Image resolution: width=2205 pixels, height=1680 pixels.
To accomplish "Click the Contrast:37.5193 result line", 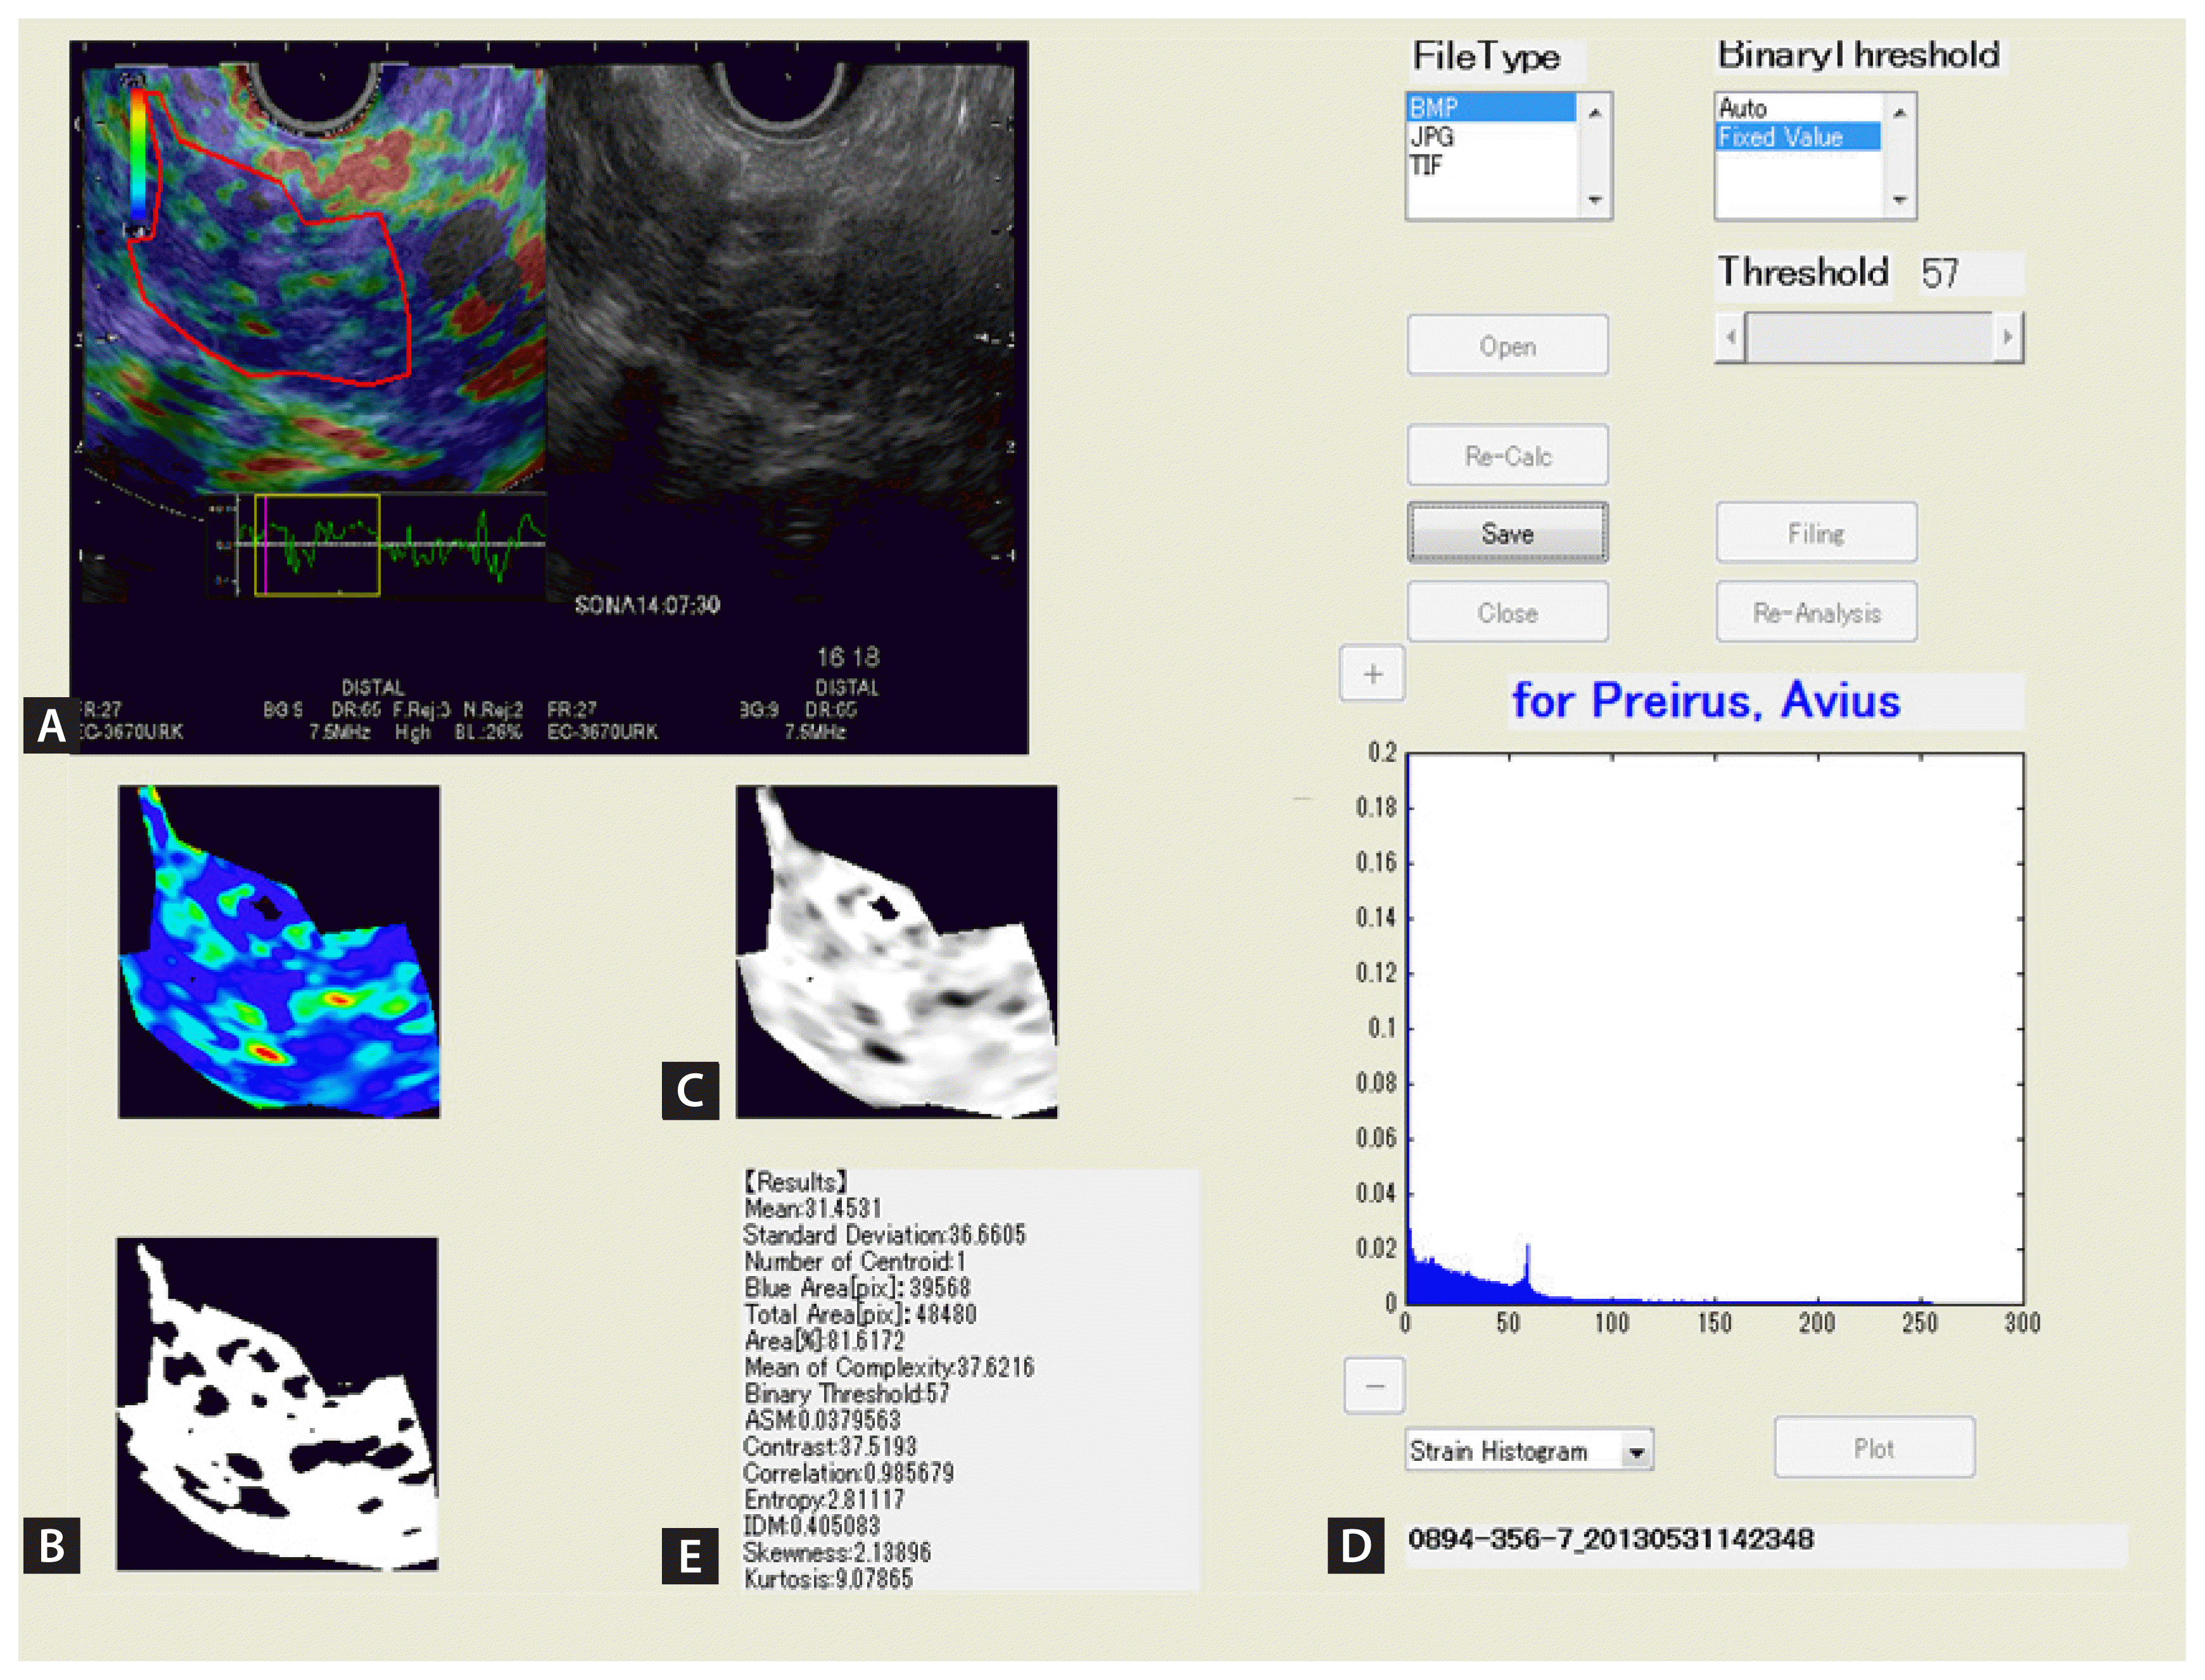I will pos(830,1446).
